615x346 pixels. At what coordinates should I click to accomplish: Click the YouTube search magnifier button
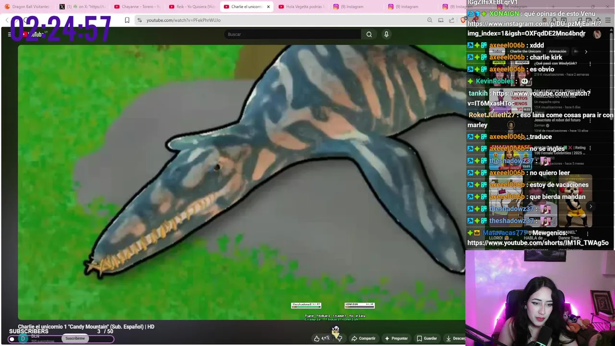pyautogui.click(x=369, y=34)
